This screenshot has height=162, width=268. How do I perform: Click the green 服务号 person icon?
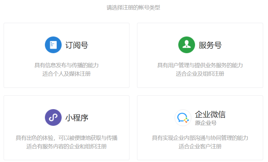pos(187,45)
